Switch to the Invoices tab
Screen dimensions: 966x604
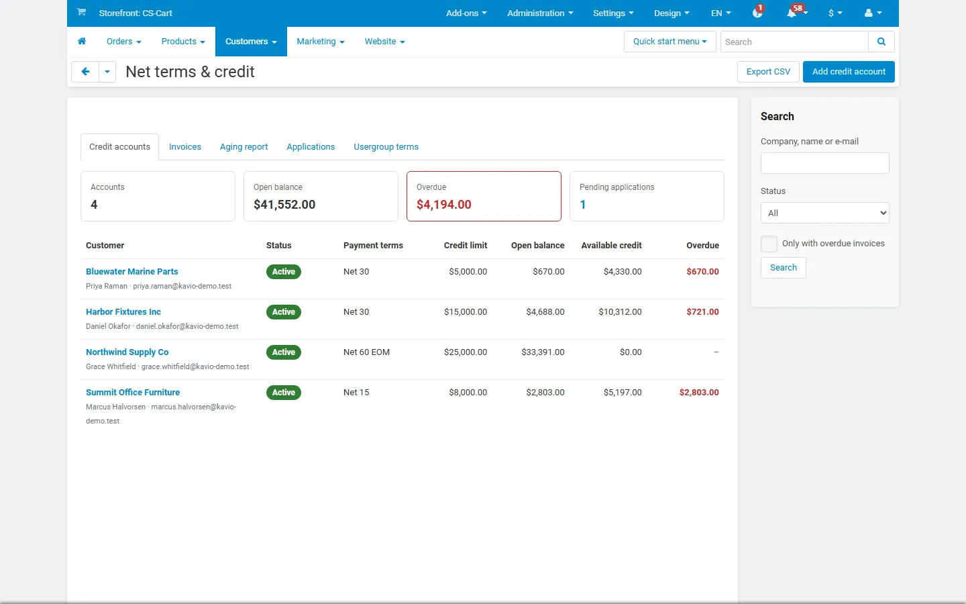185,147
